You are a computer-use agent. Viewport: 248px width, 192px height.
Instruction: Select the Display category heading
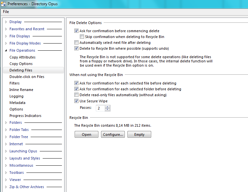[x=16, y=22]
